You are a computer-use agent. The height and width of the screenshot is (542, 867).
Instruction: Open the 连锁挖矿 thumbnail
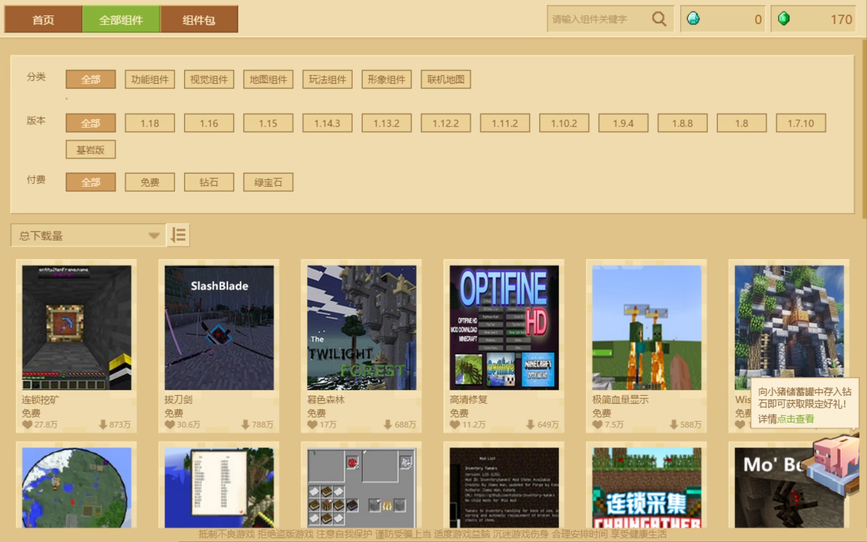(76, 328)
